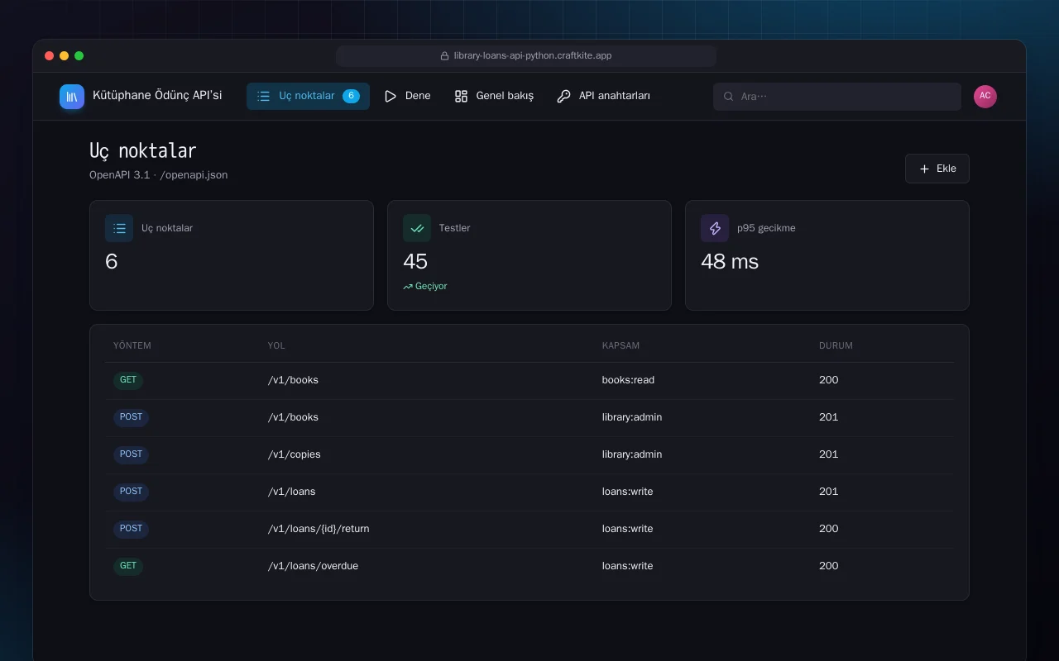
Task: Select the POST badge for /v1/copies
Action: [131, 454]
